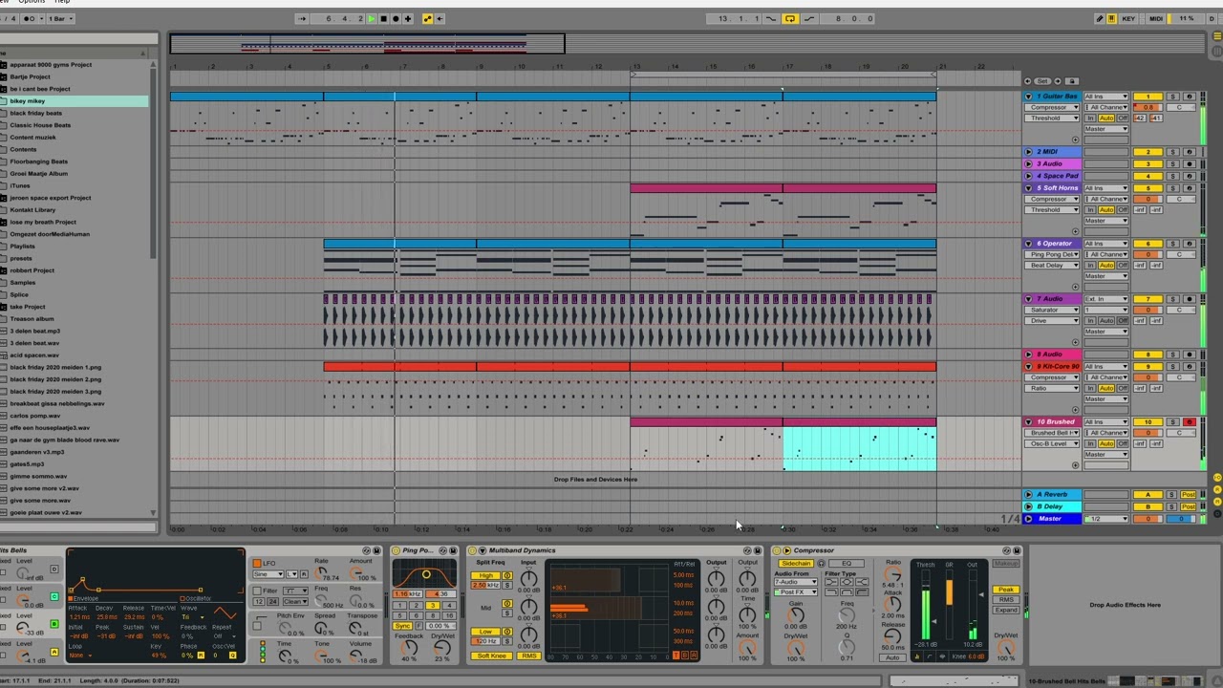Screen dimensions: 1223x688
Task: Click the Punch-Out switch icon
Action: pyautogui.click(x=809, y=18)
